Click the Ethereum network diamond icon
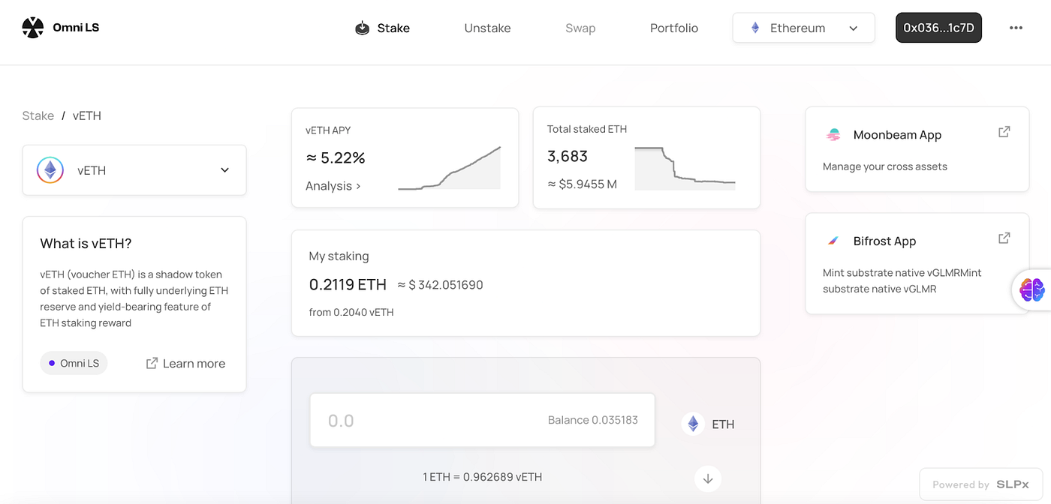Image resolution: width=1051 pixels, height=504 pixels. tap(755, 28)
